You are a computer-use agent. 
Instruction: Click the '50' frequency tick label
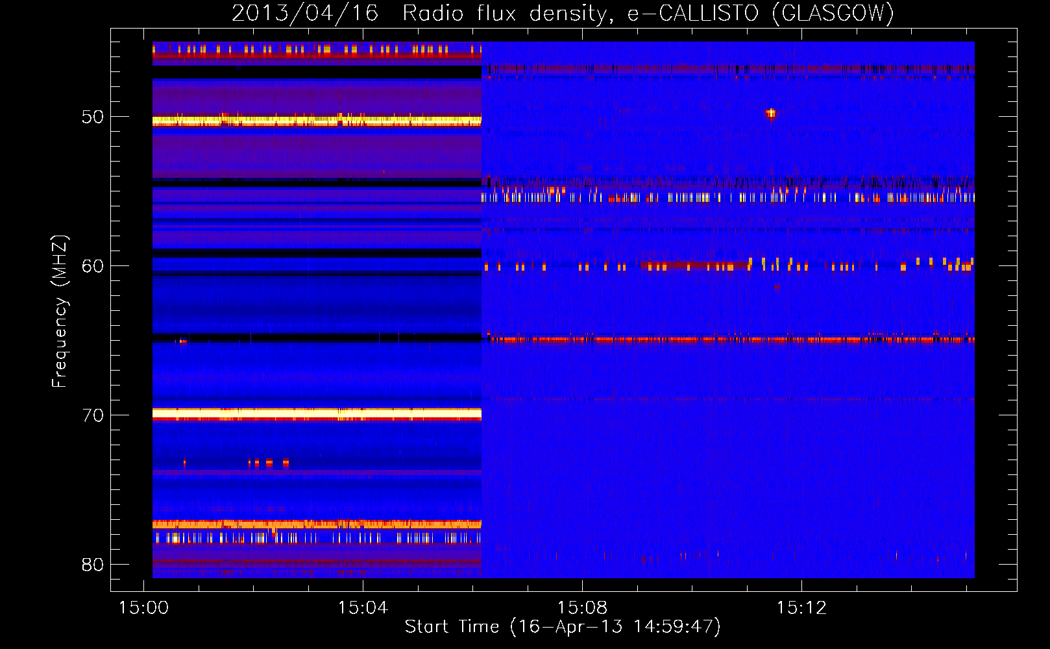[x=93, y=117]
